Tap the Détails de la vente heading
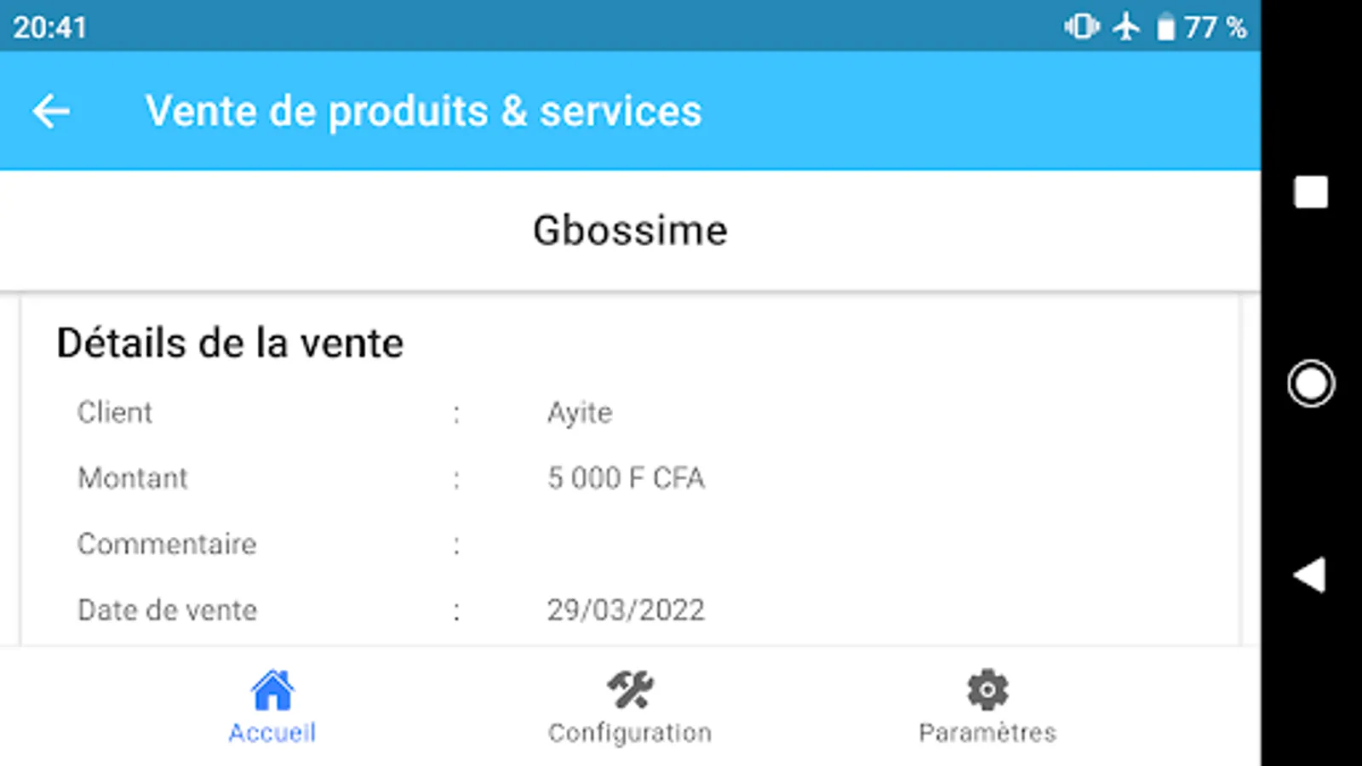Screen dimensions: 1362x766 pos(230,344)
